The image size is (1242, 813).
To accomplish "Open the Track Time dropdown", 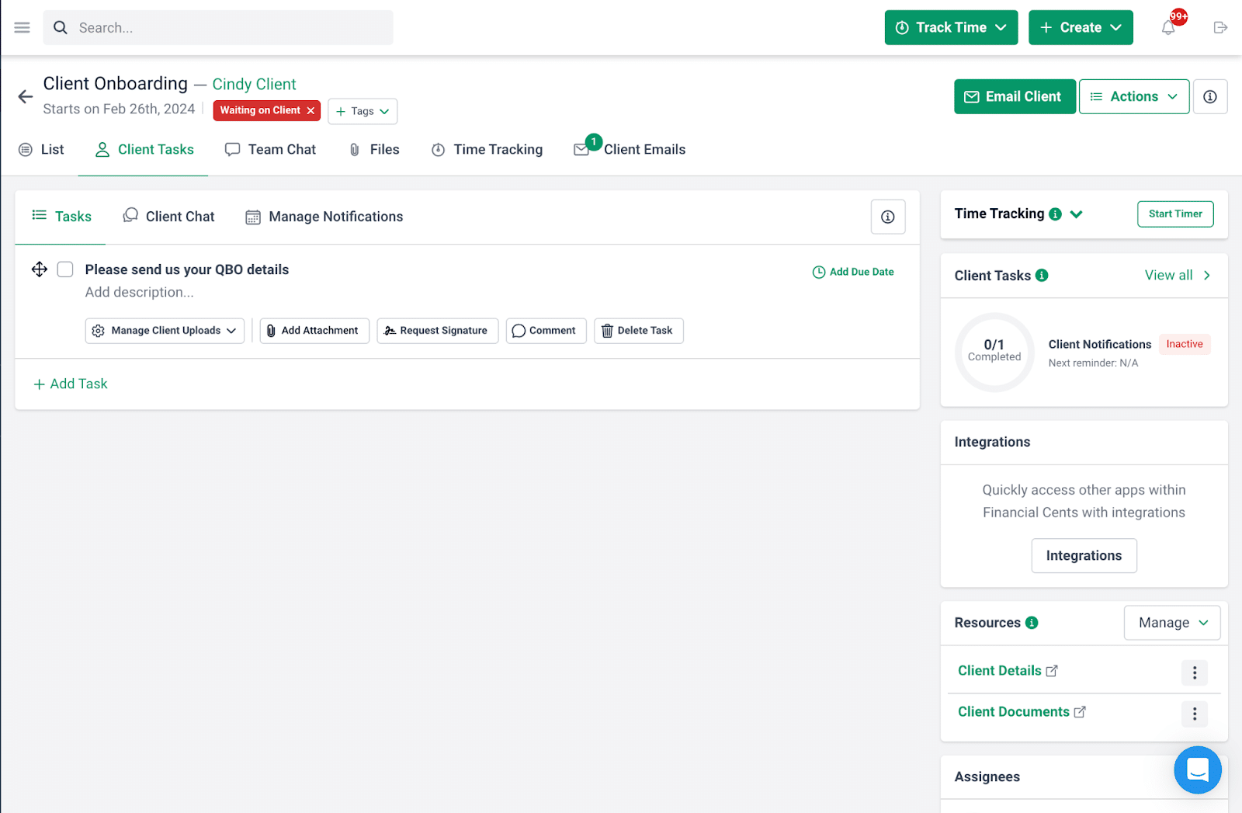I will [x=951, y=28].
